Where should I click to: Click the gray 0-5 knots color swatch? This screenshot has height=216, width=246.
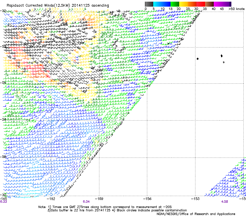click(x=149, y=4)
